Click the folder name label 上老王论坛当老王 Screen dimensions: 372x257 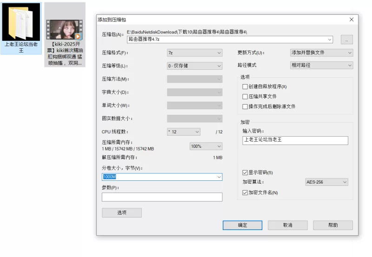21,47
